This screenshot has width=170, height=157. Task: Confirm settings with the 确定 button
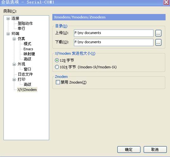(129, 149)
